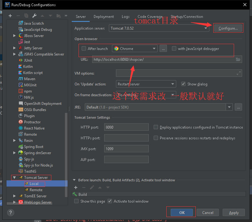
Task: Click the JRE ellipsis browse button
Action: 238,107
